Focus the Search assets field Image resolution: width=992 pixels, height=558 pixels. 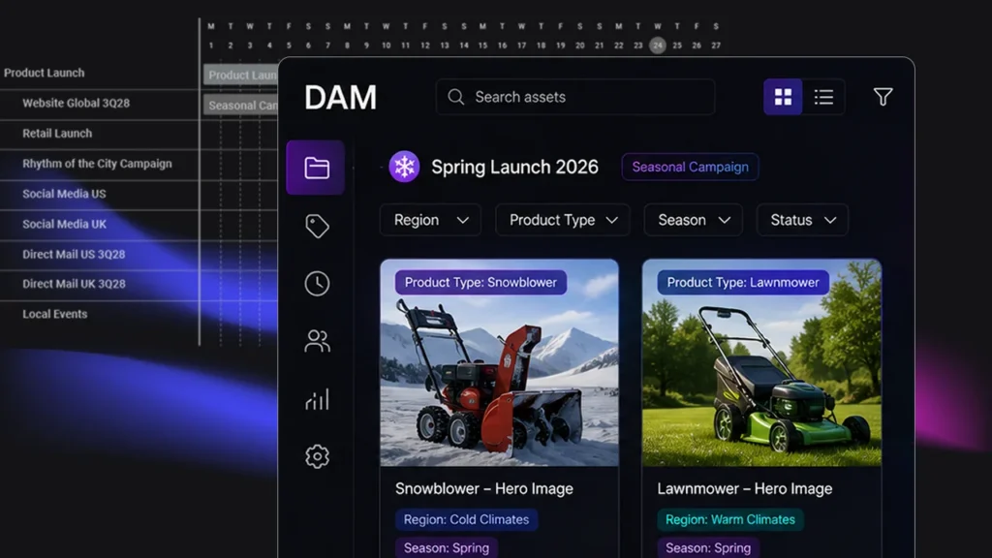pyautogui.click(x=575, y=97)
